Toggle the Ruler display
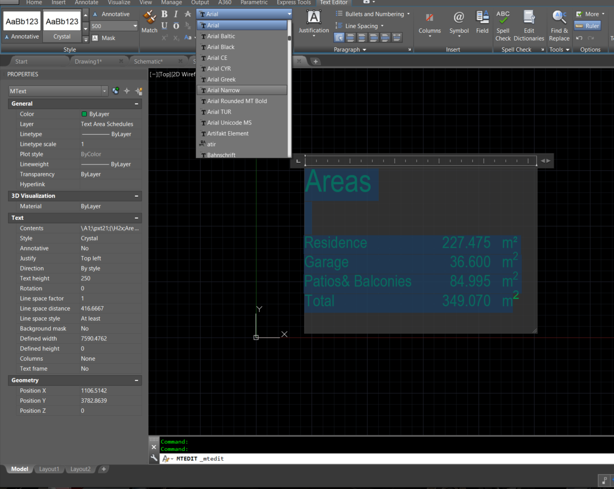Viewport: 614px width, 489px height. coord(587,26)
